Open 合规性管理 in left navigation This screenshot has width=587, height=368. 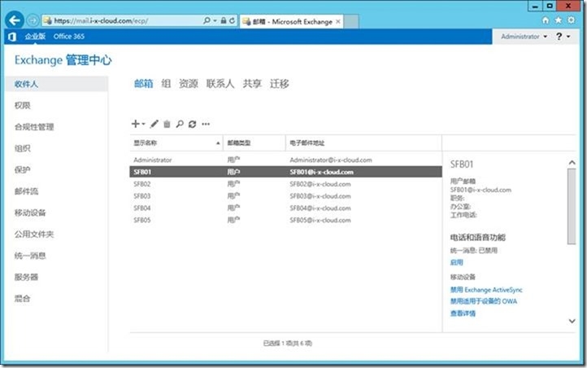(34, 127)
